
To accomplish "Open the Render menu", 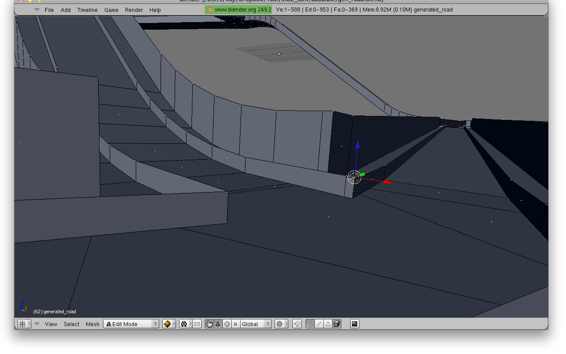I will tap(134, 10).
